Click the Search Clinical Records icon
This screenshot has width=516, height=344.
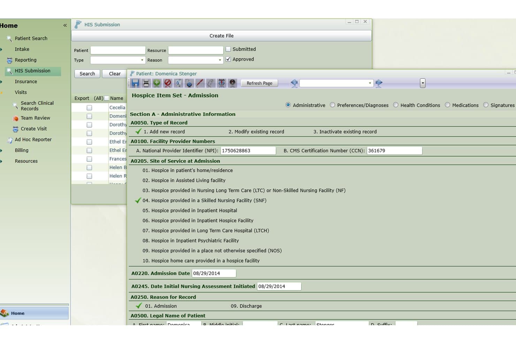pyautogui.click(x=15, y=106)
